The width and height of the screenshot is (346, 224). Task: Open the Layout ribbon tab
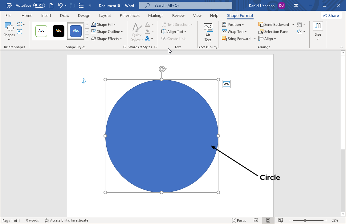[x=105, y=16]
